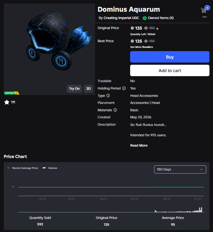This screenshot has height=232, width=213.
Task: Toggle the Recent Average Price legend
Action: 23,168
